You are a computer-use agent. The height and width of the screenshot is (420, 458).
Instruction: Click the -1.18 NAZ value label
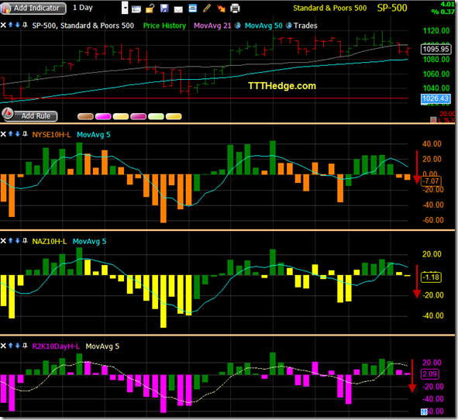coord(431,277)
